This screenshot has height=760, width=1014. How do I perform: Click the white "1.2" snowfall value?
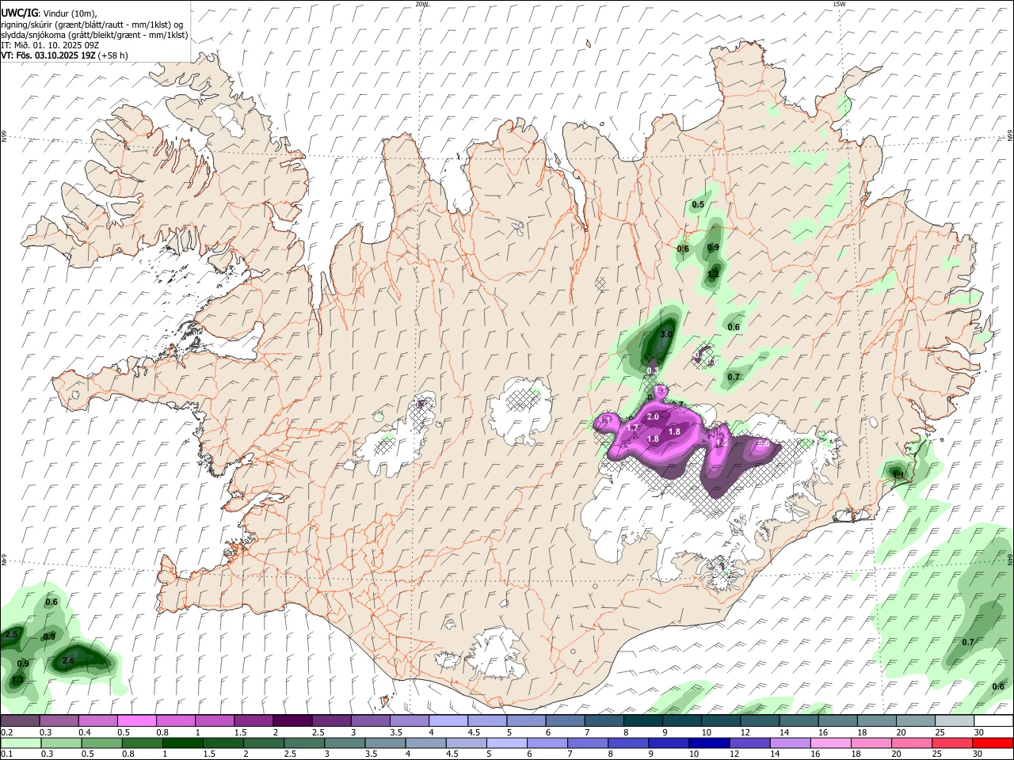(722, 443)
